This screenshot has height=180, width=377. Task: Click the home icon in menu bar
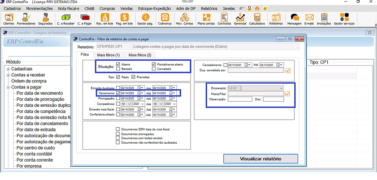(257, 8)
